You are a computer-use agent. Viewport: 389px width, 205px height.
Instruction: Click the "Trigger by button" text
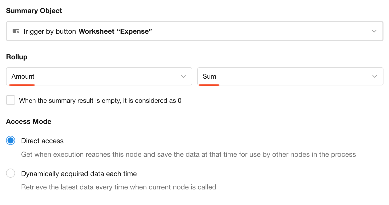point(49,31)
